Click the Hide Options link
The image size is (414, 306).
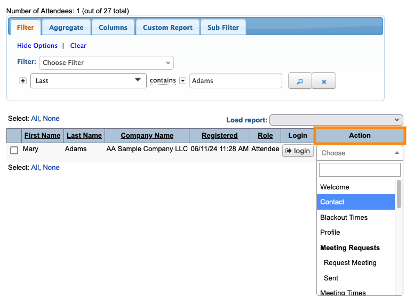click(x=37, y=46)
